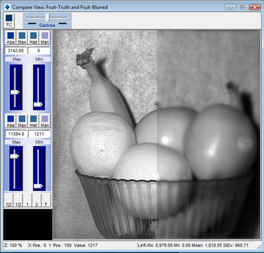Click the X Pos.: 0 status text
Image resolution: width=264 pixels, height=253 pixels.
[x=38, y=245]
